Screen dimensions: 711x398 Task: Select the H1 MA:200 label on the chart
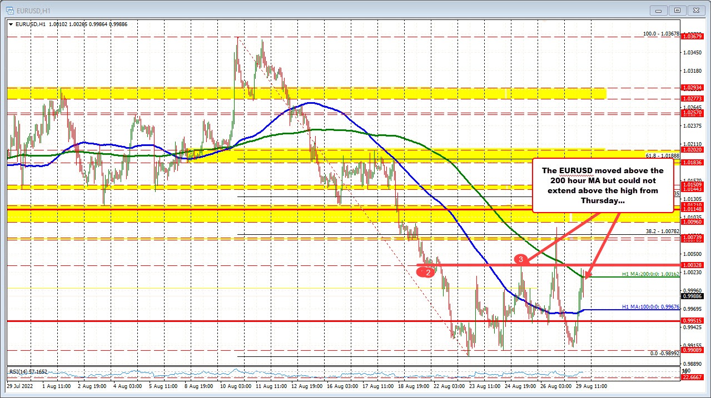(x=649, y=274)
